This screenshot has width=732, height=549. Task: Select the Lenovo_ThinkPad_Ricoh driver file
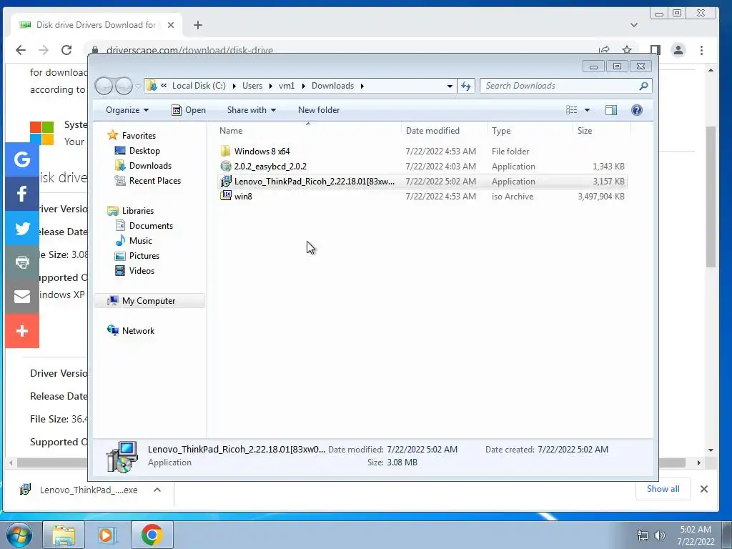point(422,181)
